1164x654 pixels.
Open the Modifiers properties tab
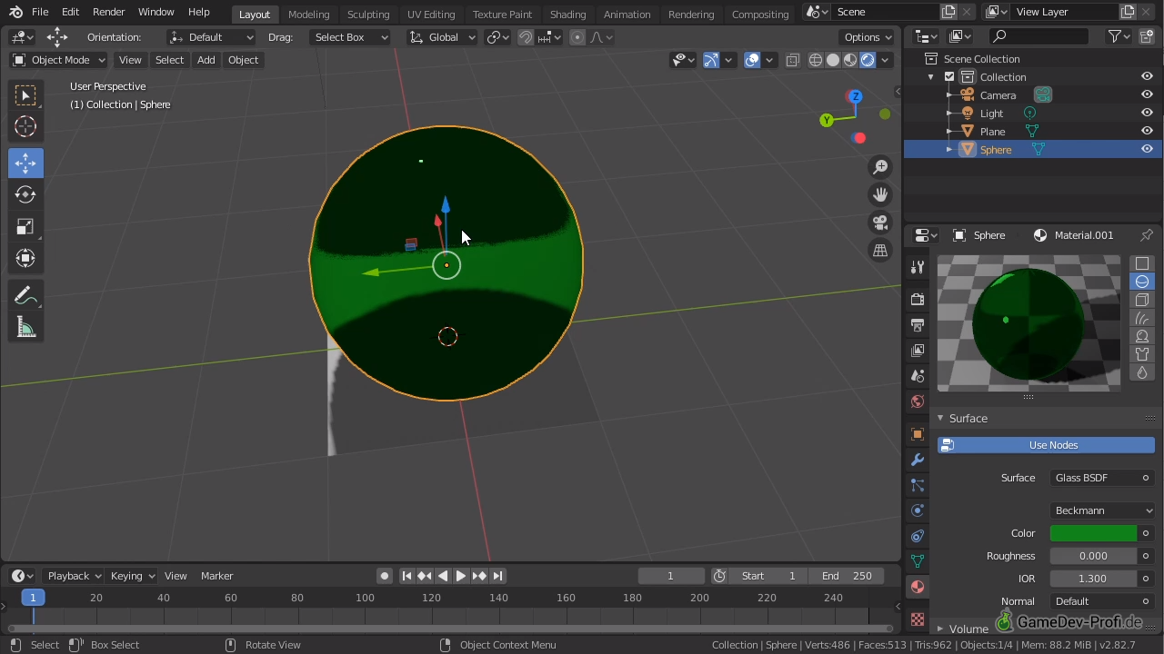[918, 460]
